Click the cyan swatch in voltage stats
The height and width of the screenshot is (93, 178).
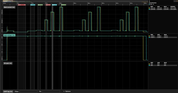coord(149,37)
